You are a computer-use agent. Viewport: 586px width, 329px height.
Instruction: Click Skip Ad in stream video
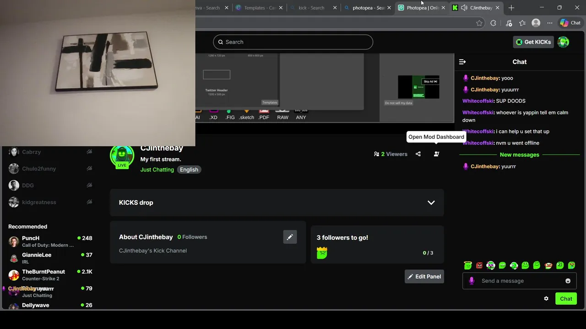coord(430,81)
